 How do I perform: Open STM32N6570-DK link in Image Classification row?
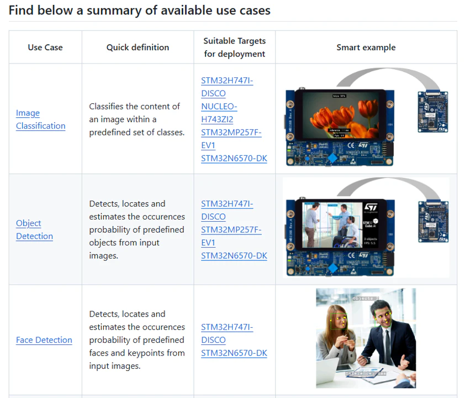point(234,158)
